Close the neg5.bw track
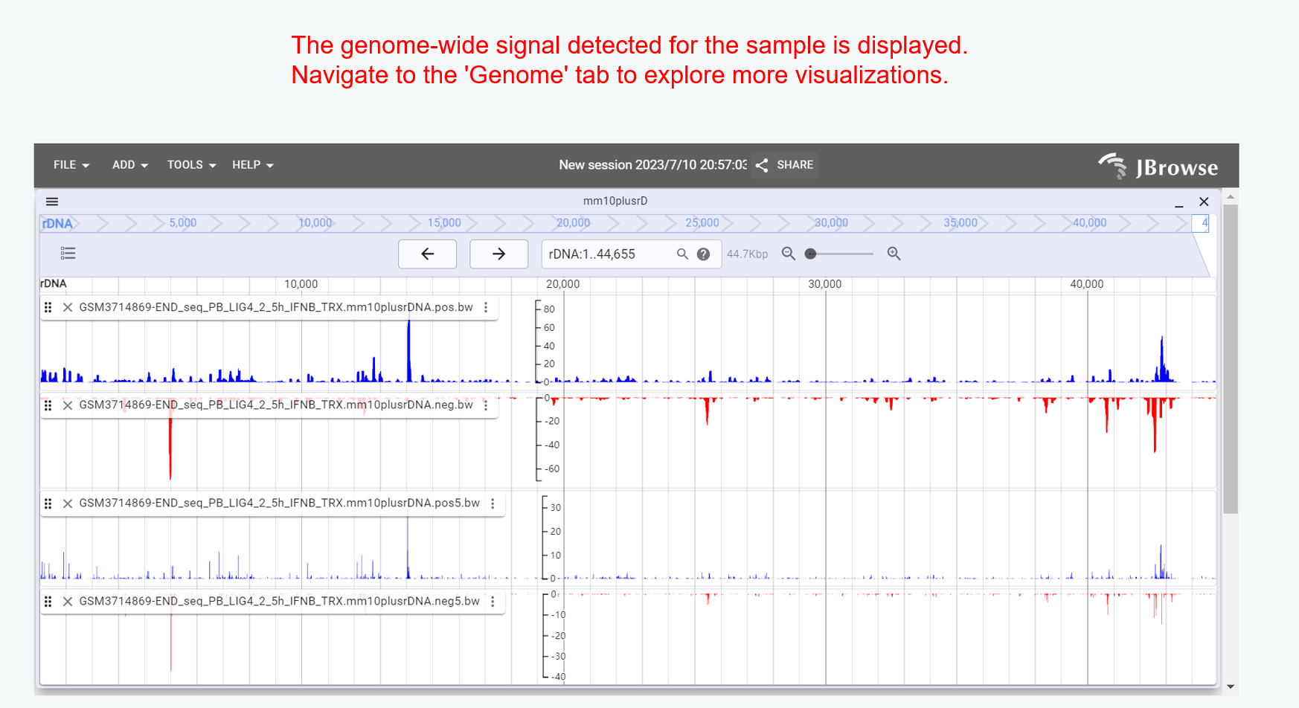Image resolution: width=1299 pixels, height=708 pixels. (x=68, y=602)
